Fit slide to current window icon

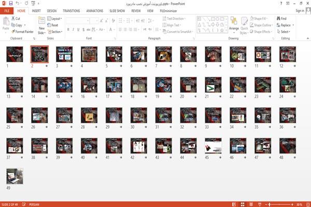308,204
